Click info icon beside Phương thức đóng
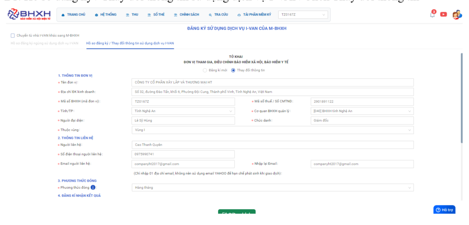Screen dimensions: 469x225 [x=93, y=188]
